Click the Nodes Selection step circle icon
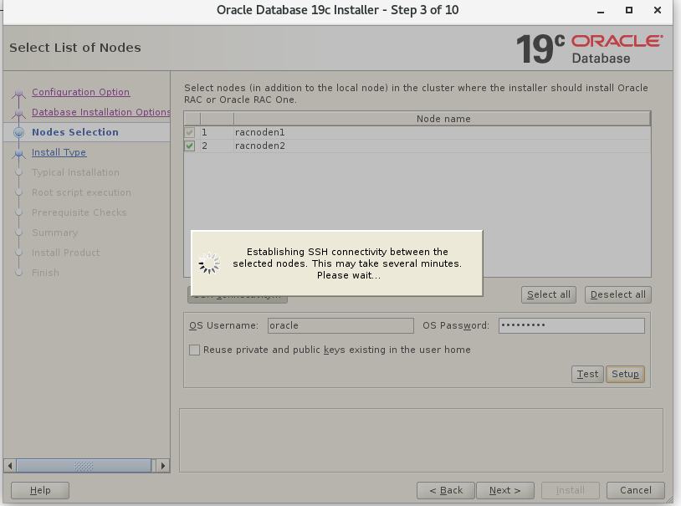The height and width of the screenshot is (506, 681). (18, 132)
